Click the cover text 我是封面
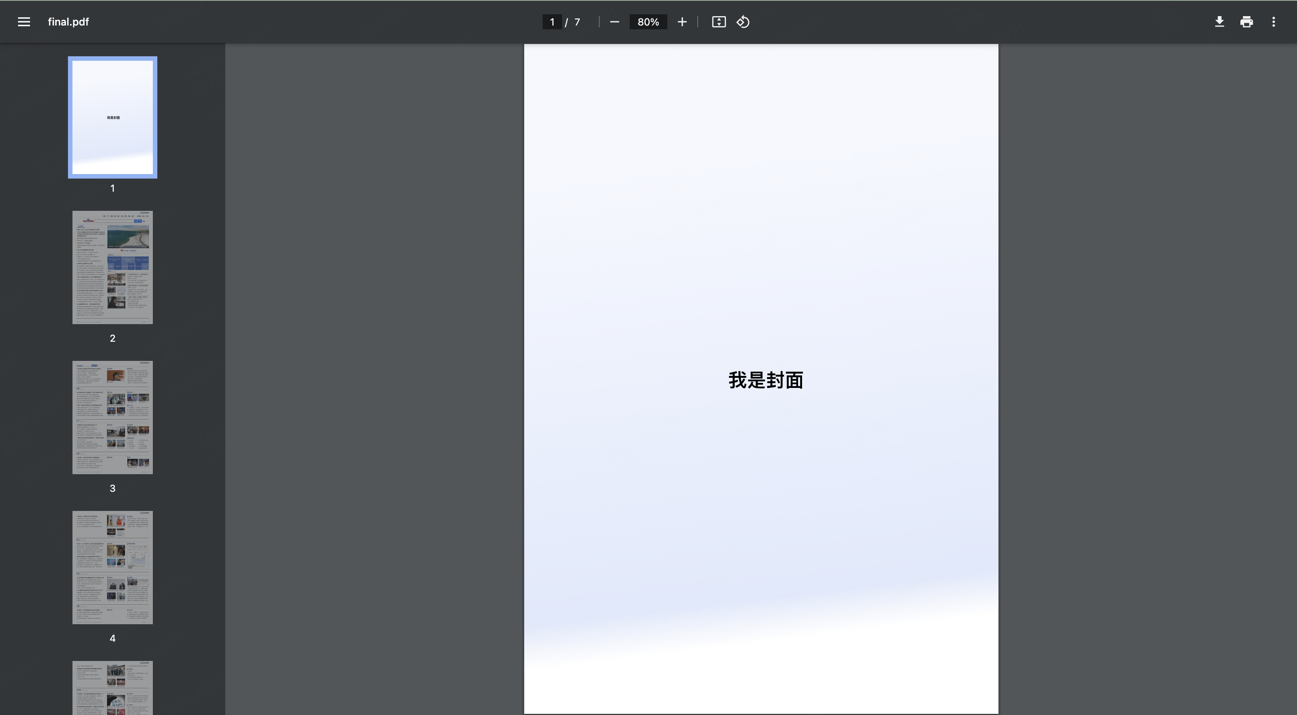The image size is (1297, 715). point(765,380)
